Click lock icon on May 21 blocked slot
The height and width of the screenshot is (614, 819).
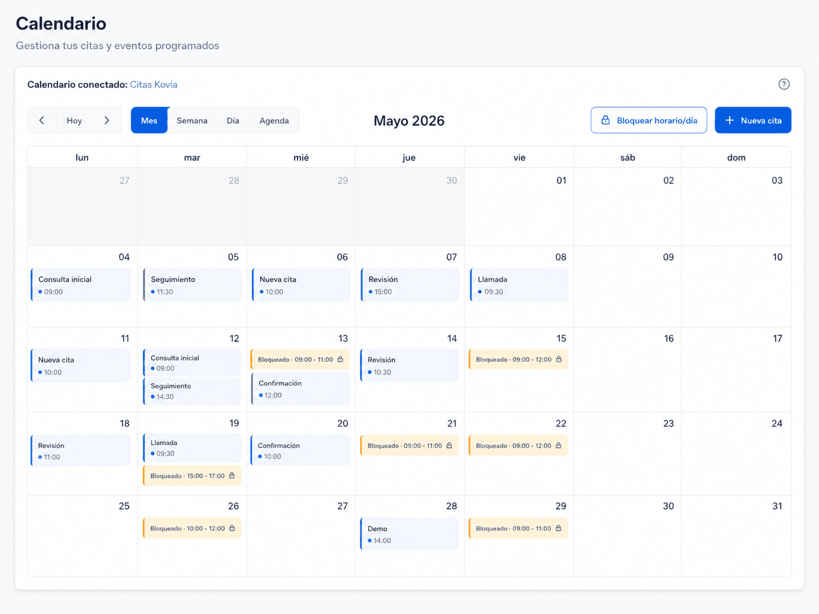[449, 446]
